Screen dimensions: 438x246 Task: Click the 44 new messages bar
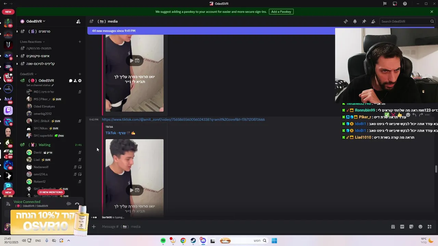click(x=211, y=31)
